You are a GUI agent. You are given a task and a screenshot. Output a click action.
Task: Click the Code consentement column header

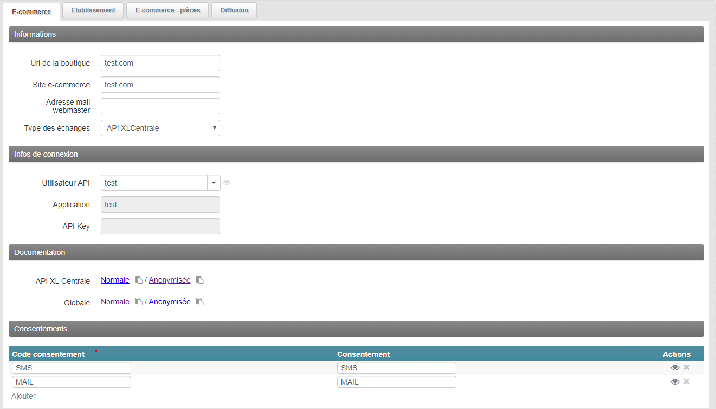171,354
